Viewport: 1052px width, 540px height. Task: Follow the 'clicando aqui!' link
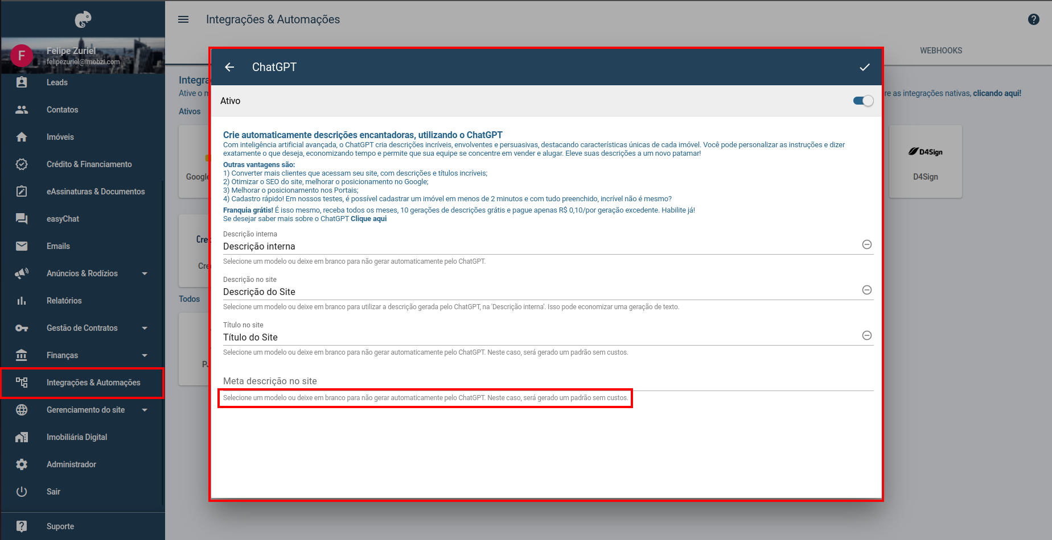997,93
